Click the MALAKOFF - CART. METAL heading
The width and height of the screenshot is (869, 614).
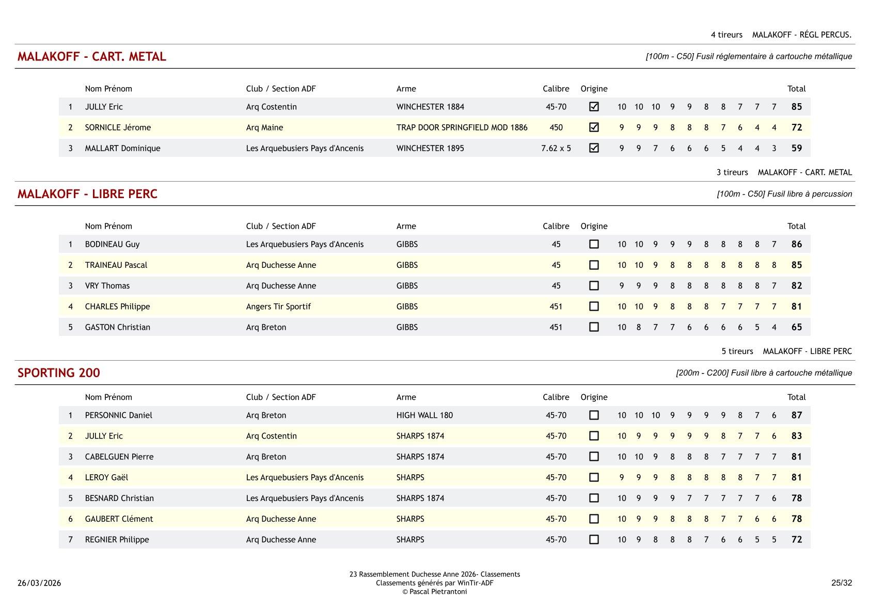tap(92, 57)
